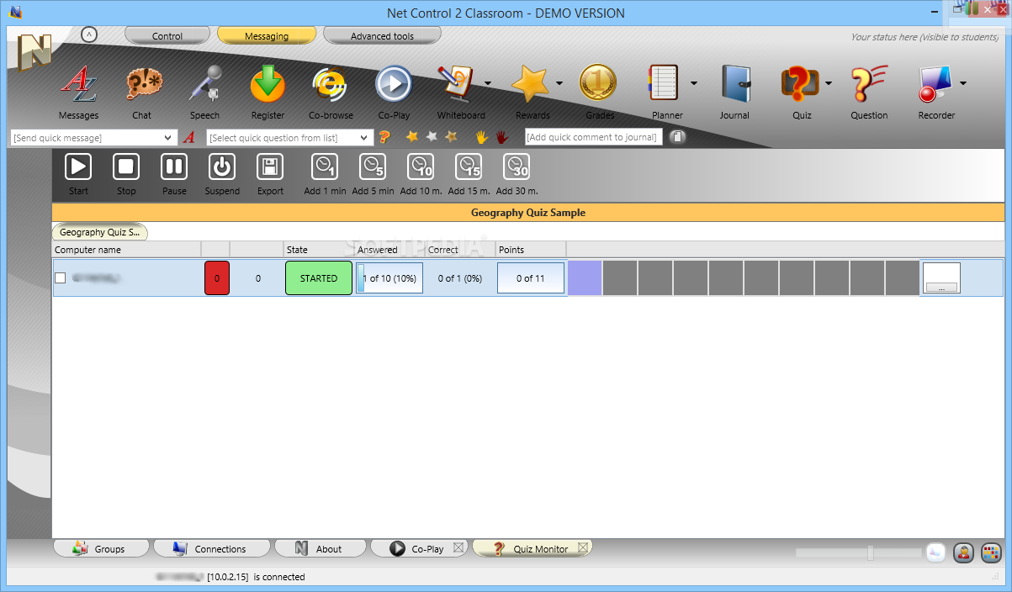The width and height of the screenshot is (1012, 592).
Task: Click the highlighted first question square
Action: pos(585,278)
